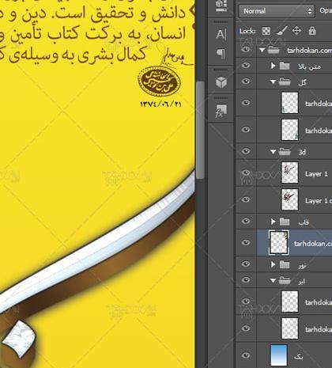Expand the متن بالا group
The width and height of the screenshot is (332, 368).
click(x=274, y=66)
